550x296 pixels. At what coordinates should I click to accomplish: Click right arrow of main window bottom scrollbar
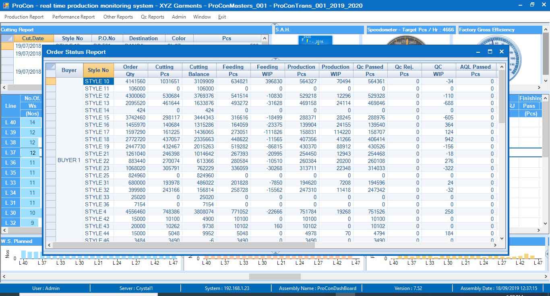coord(546,276)
